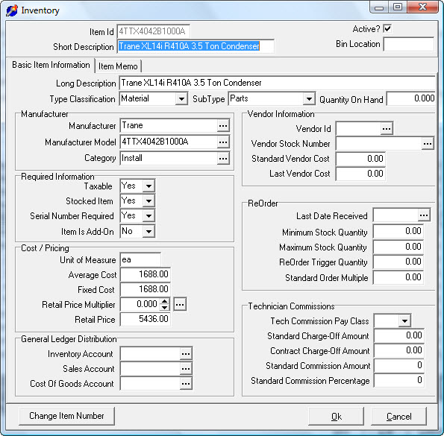Click the Standard Commission Percentage field

(x=398, y=381)
